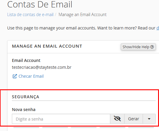Viewport: 159px width, 131px height.
Task: Click the Gerar password button
Action: 133,119
